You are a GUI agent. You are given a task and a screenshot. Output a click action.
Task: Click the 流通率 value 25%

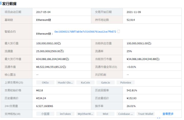point(129,51)
